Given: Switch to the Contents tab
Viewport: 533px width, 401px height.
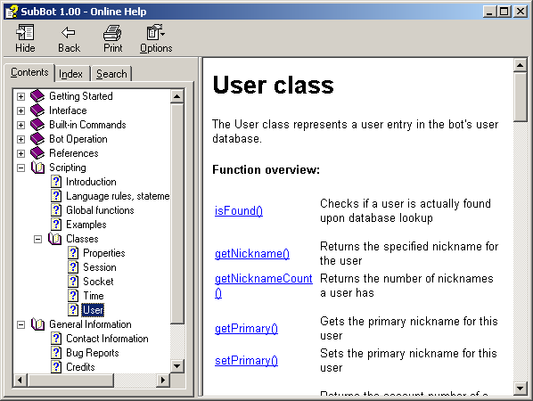Looking at the screenshot, I should [29, 72].
